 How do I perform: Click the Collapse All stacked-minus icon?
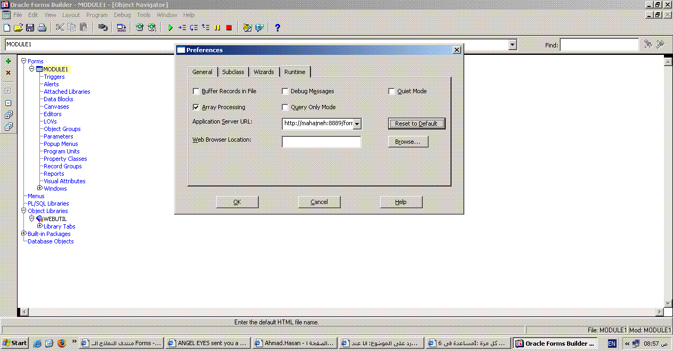pos(8,127)
